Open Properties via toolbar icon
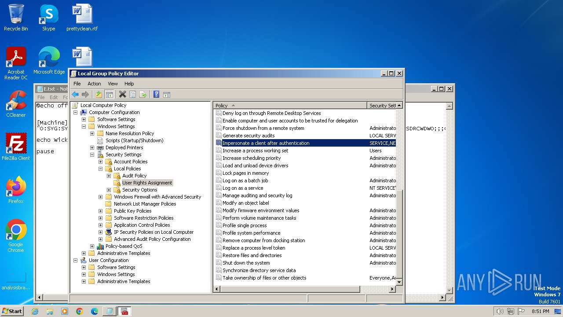This screenshot has width=563, height=317. pos(133,94)
